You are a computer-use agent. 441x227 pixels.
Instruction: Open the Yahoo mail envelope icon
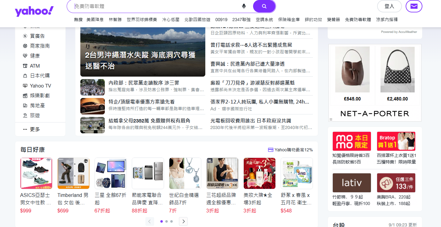tap(414, 6)
